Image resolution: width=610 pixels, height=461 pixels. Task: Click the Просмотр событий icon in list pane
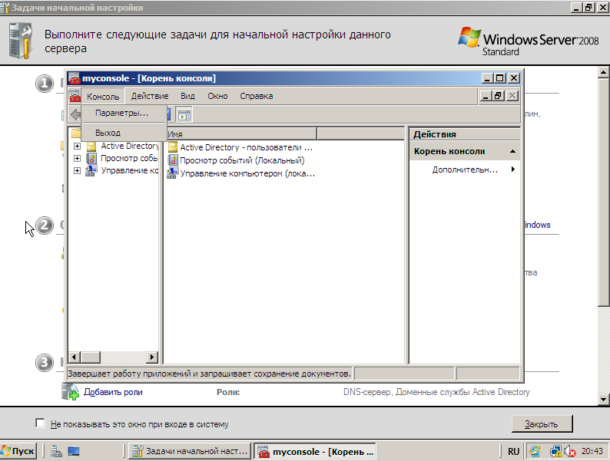click(x=173, y=160)
